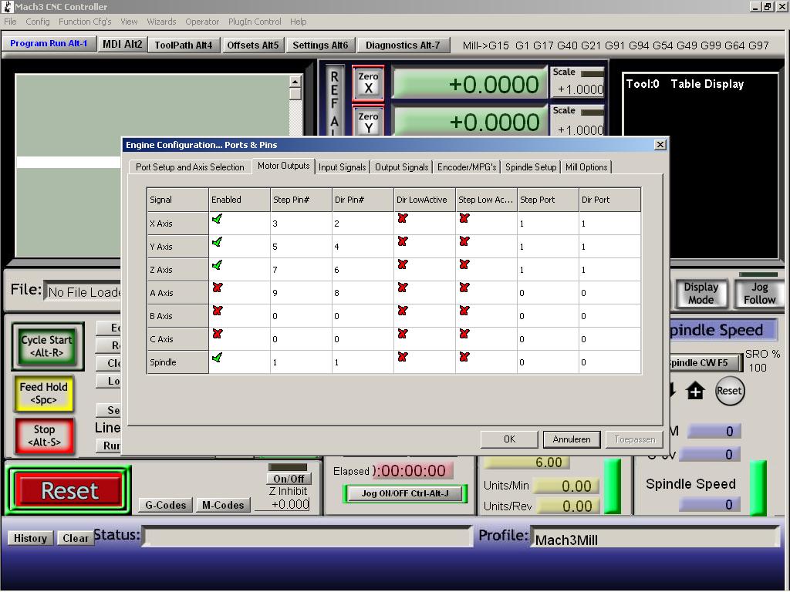This screenshot has width=790, height=592.
Task: Toggle Y Axis Dir LowActive cross
Action: [x=402, y=242]
